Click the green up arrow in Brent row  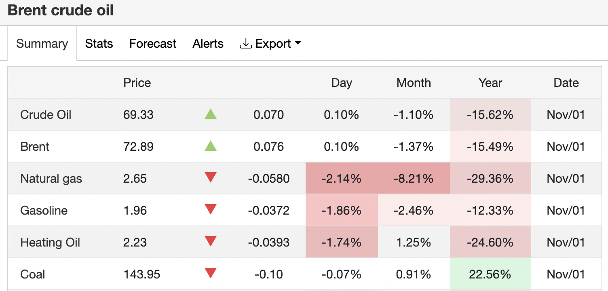tap(211, 146)
